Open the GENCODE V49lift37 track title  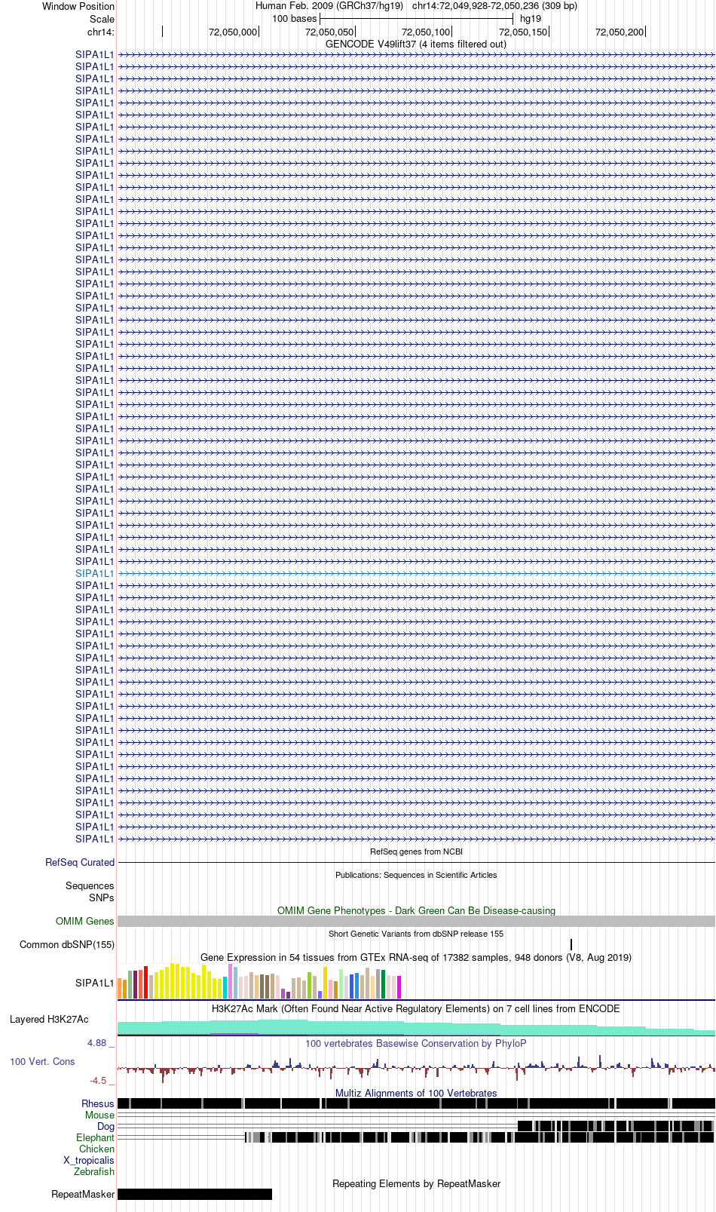416,44
